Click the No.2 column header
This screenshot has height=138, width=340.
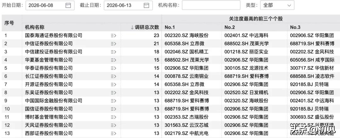coord(229,27)
